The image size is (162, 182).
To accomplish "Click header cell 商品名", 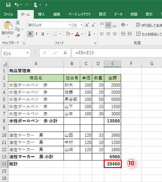I will [x=36, y=78].
